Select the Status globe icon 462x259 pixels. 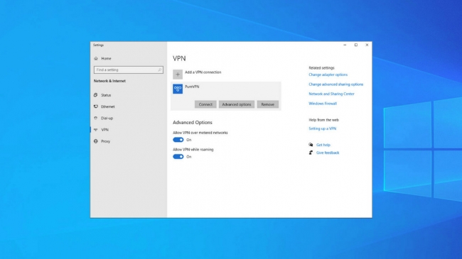click(x=96, y=95)
